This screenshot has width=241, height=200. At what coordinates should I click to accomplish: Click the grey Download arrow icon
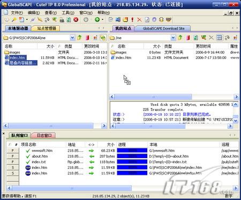tap(86, 20)
